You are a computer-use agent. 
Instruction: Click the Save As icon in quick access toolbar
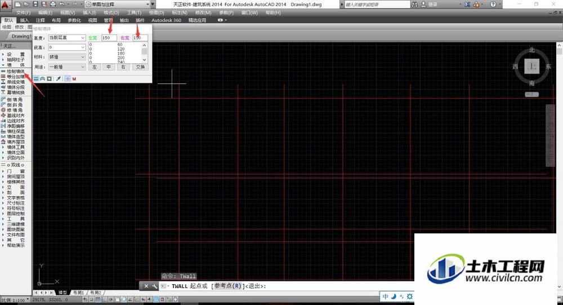coord(44,4)
